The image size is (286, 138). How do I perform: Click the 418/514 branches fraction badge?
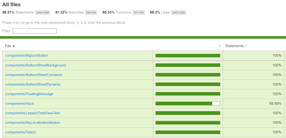point(91,13)
